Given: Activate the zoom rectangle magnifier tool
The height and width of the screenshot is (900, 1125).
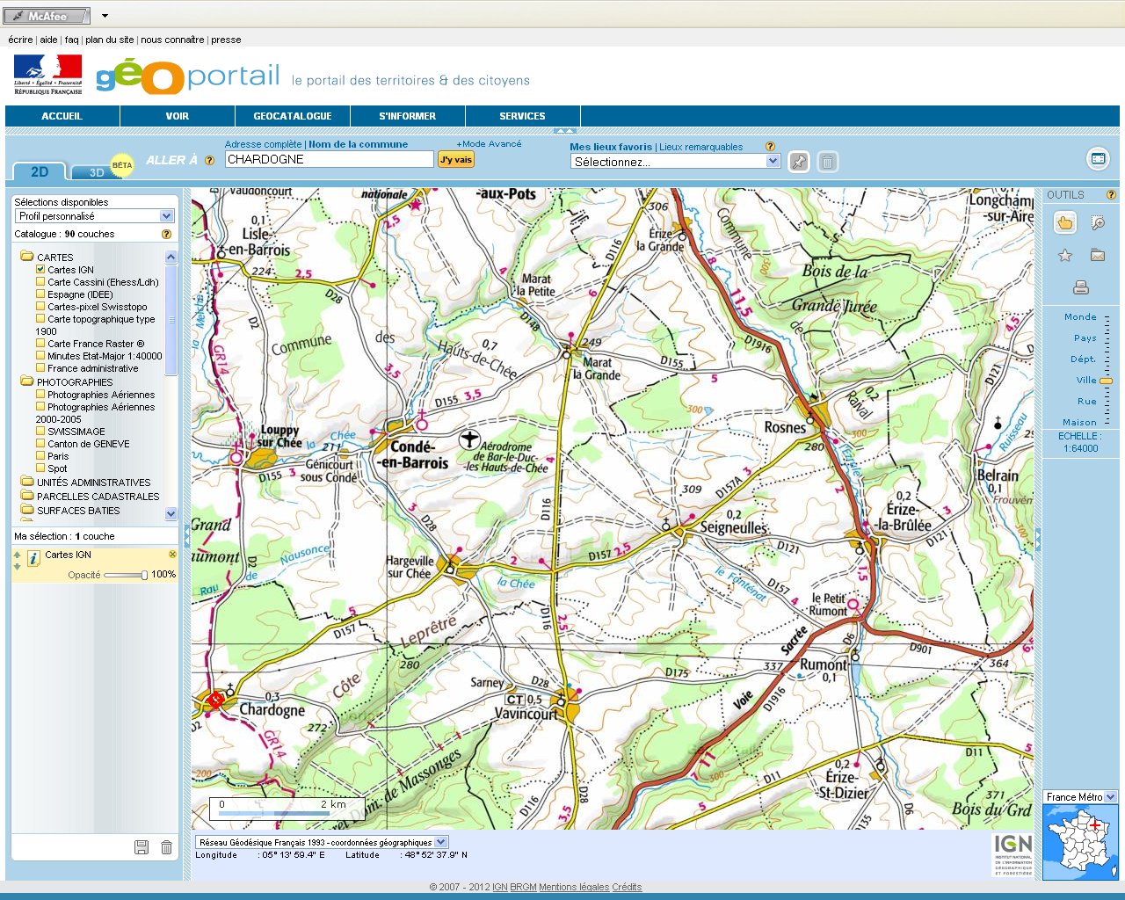Looking at the screenshot, I should pos(1098,223).
